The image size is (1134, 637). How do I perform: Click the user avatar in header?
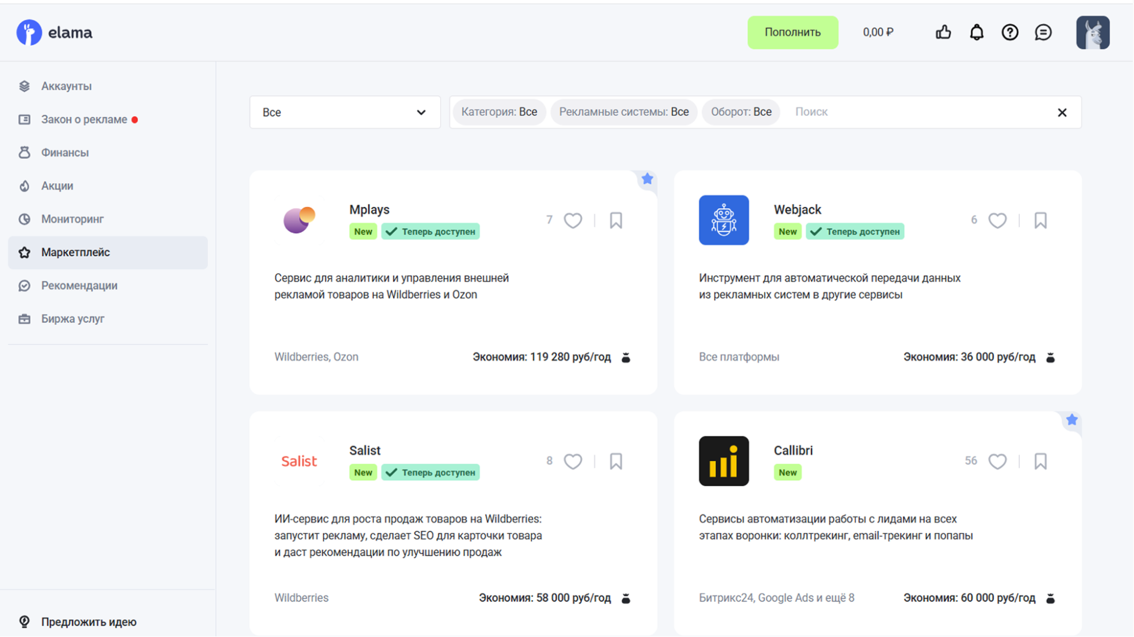pyautogui.click(x=1093, y=32)
